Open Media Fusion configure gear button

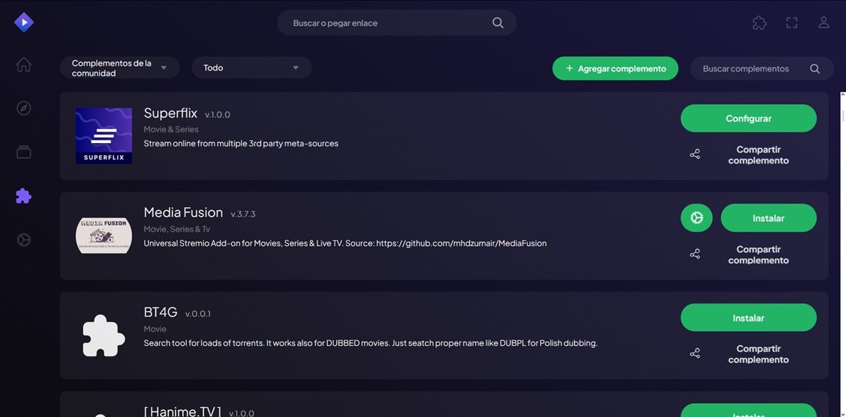[x=697, y=218]
